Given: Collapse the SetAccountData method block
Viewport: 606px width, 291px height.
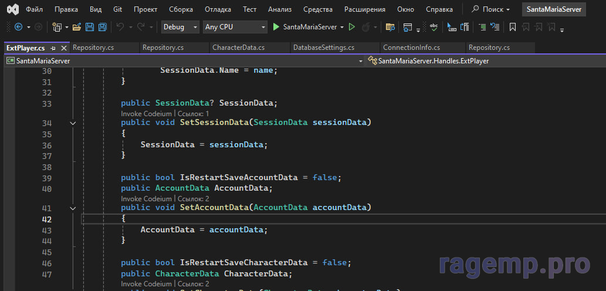Looking at the screenshot, I should 73,208.
